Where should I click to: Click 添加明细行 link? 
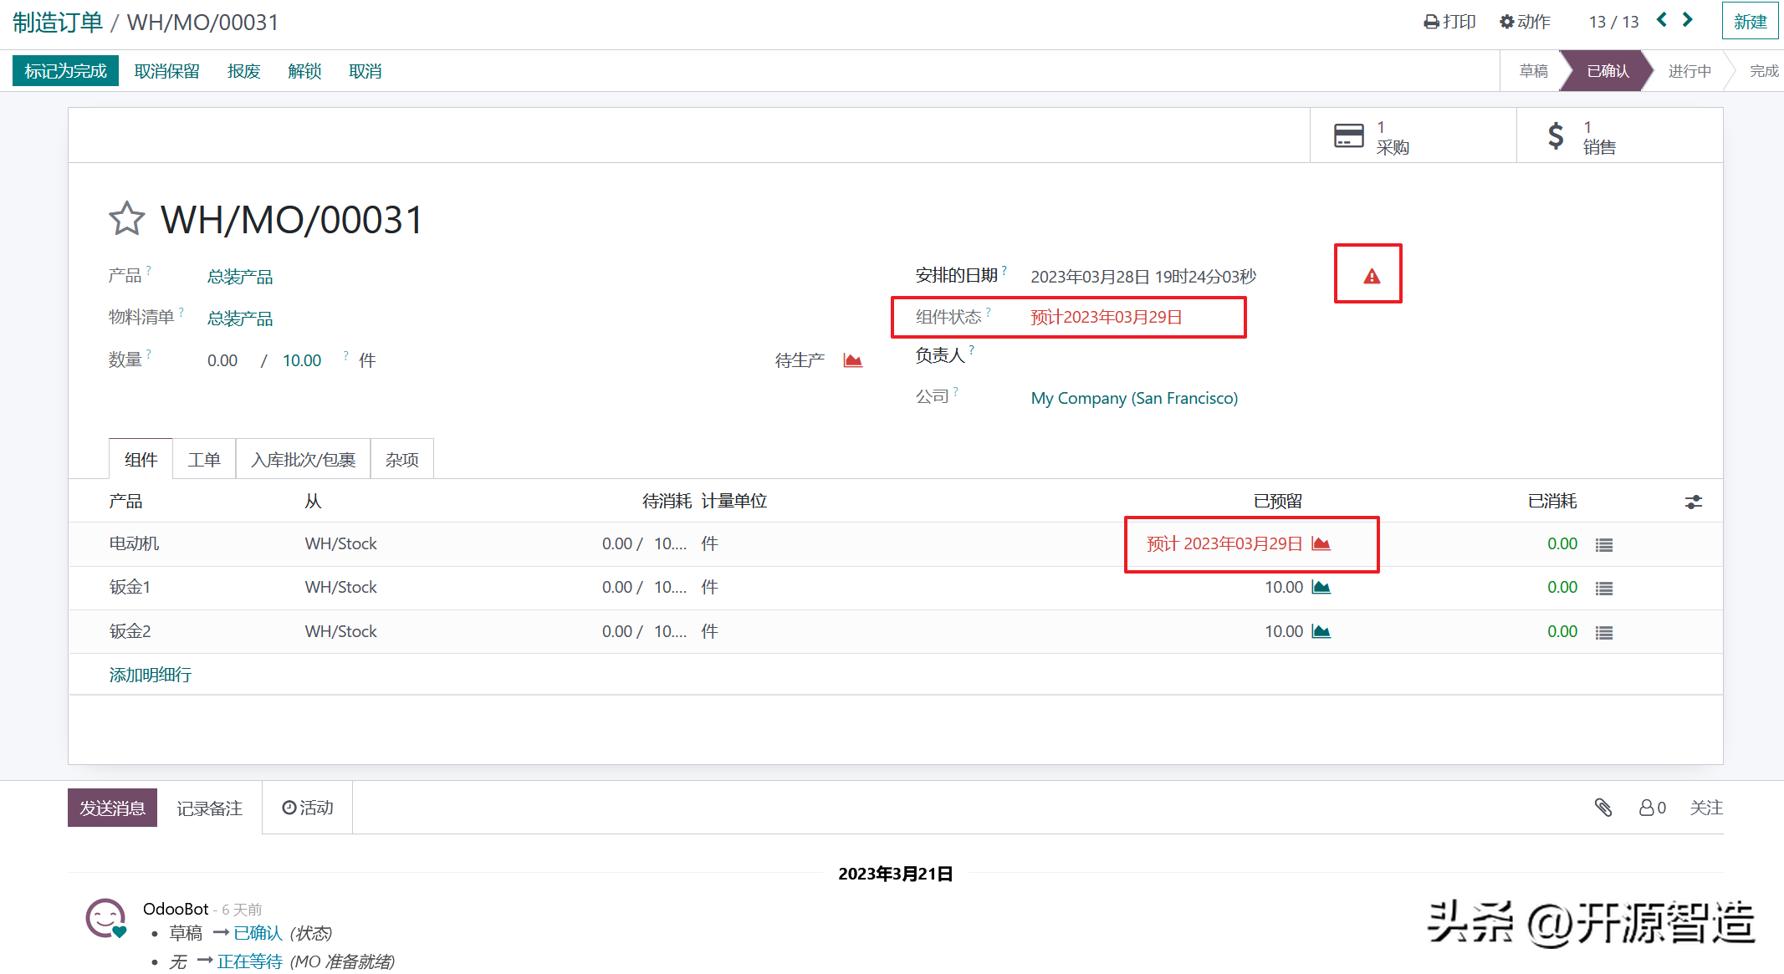point(151,675)
